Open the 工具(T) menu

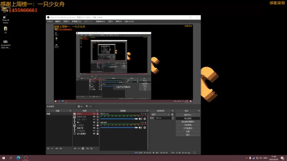point(110,21)
